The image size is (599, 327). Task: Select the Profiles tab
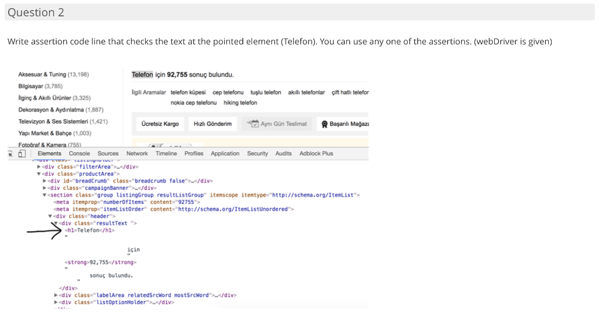coord(194,154)
